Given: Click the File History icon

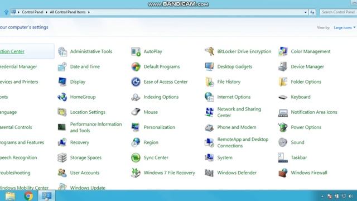Looking at the screenshot, I should point(209,82).
